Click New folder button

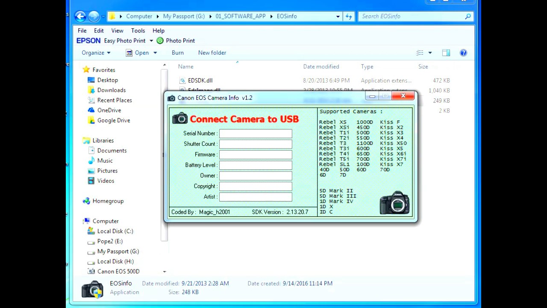[212, 53]
